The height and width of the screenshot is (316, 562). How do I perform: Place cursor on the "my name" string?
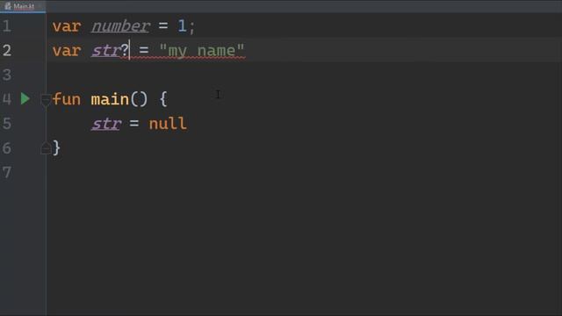(x=202, y=51)
